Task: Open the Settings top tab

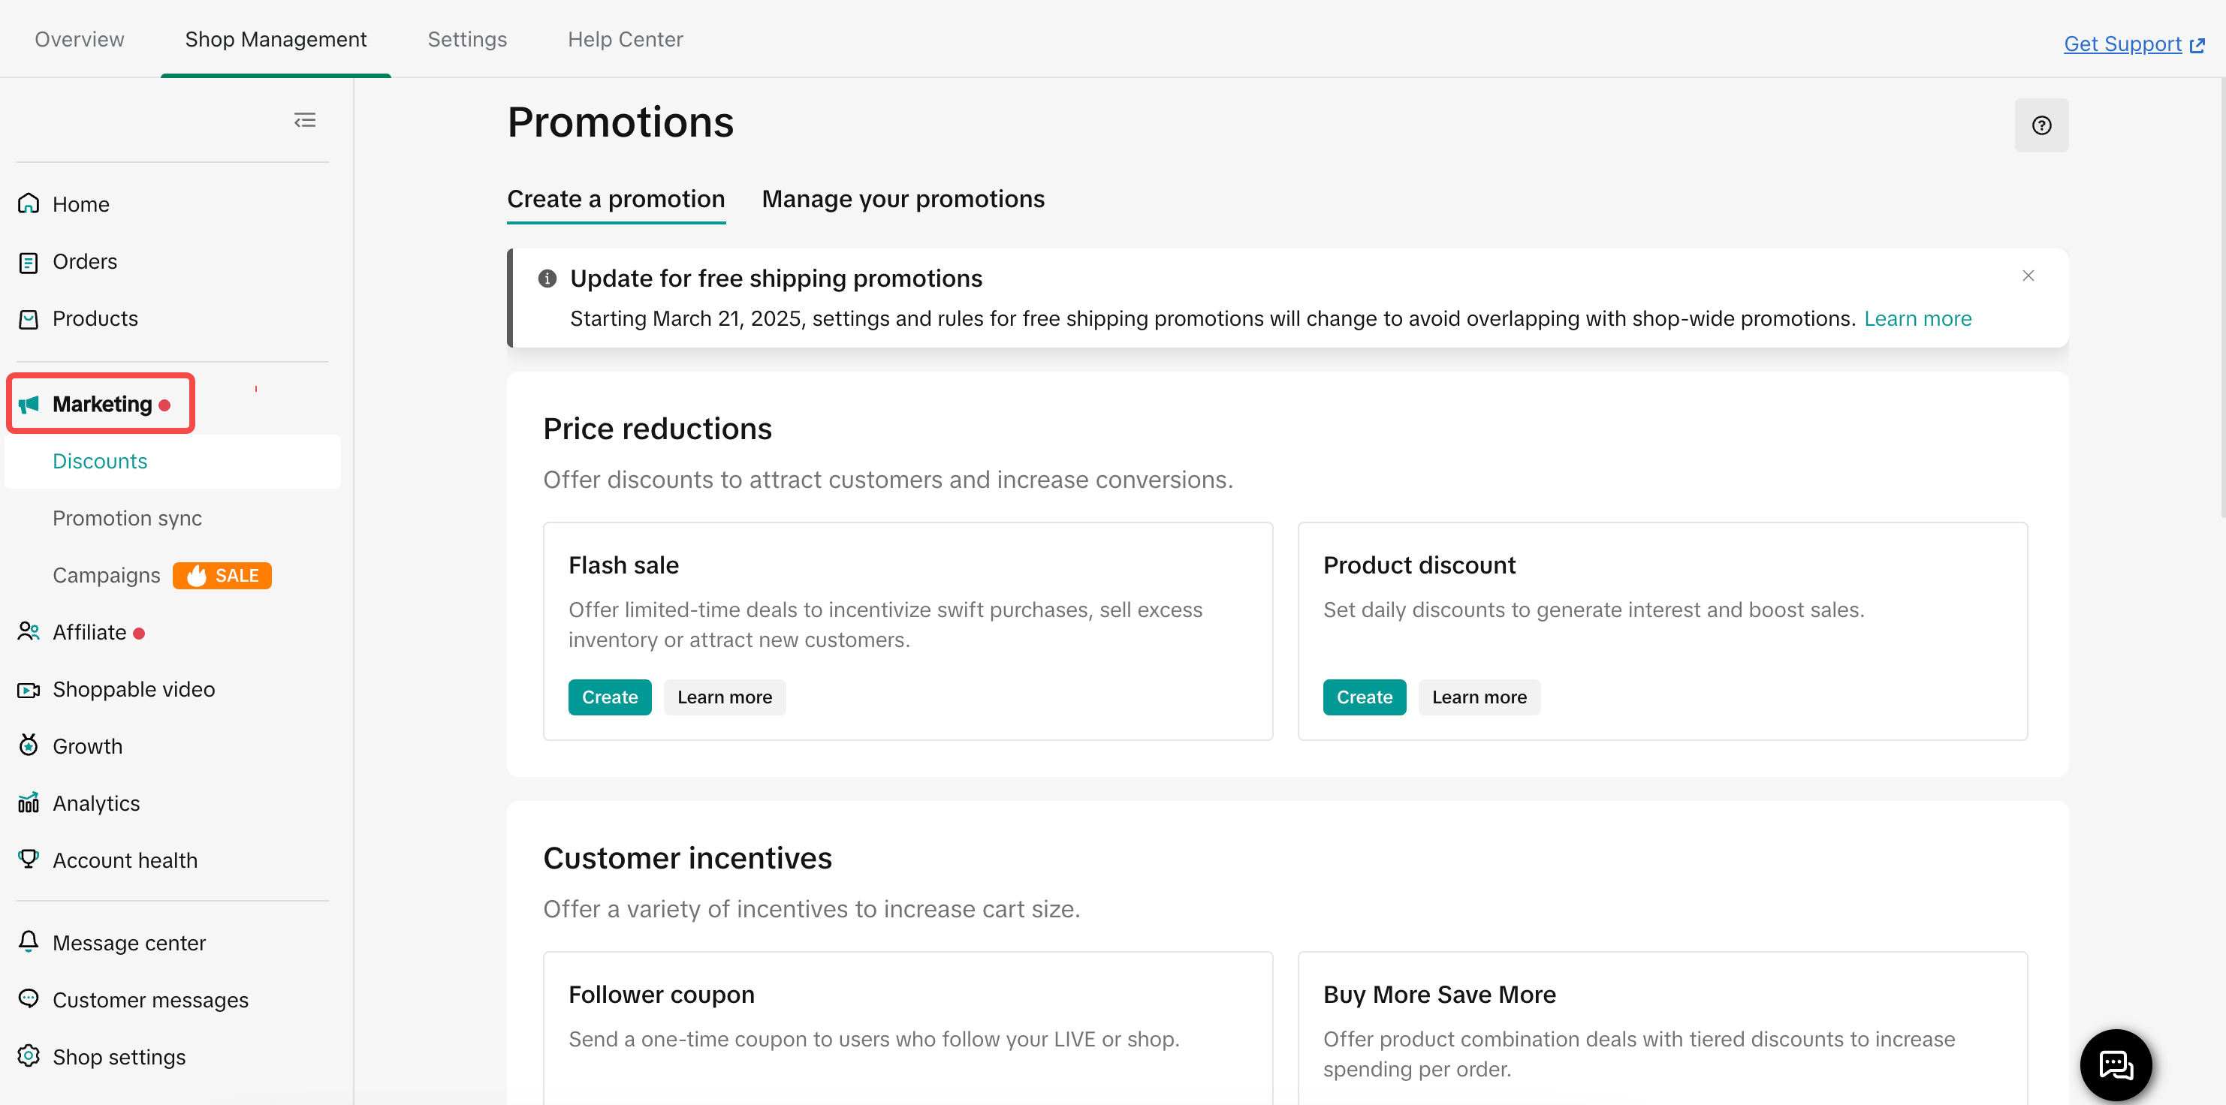Action: [466, 40]
